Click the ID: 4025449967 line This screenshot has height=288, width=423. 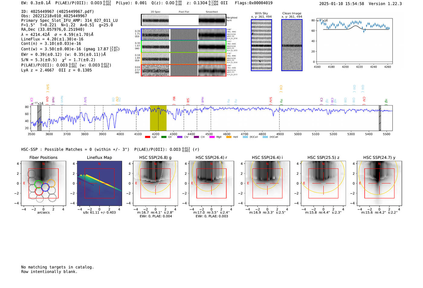pyautogui.click(x=57, y=11)
